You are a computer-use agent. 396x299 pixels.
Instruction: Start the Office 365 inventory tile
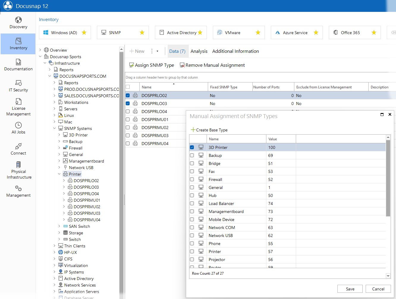pyautogui.click(x=355, y=33)
